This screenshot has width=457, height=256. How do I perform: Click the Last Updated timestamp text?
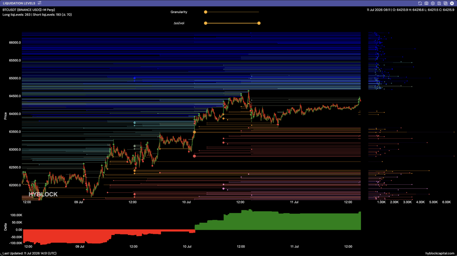30,253
